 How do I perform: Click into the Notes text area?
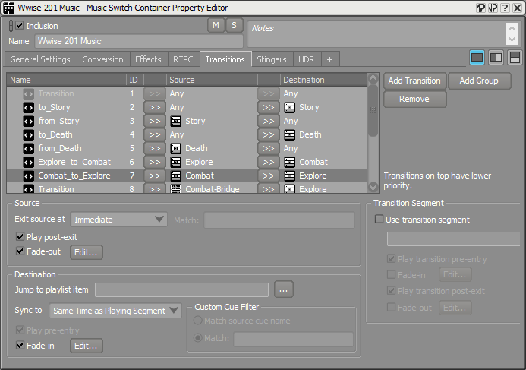(x=376, y=34)
